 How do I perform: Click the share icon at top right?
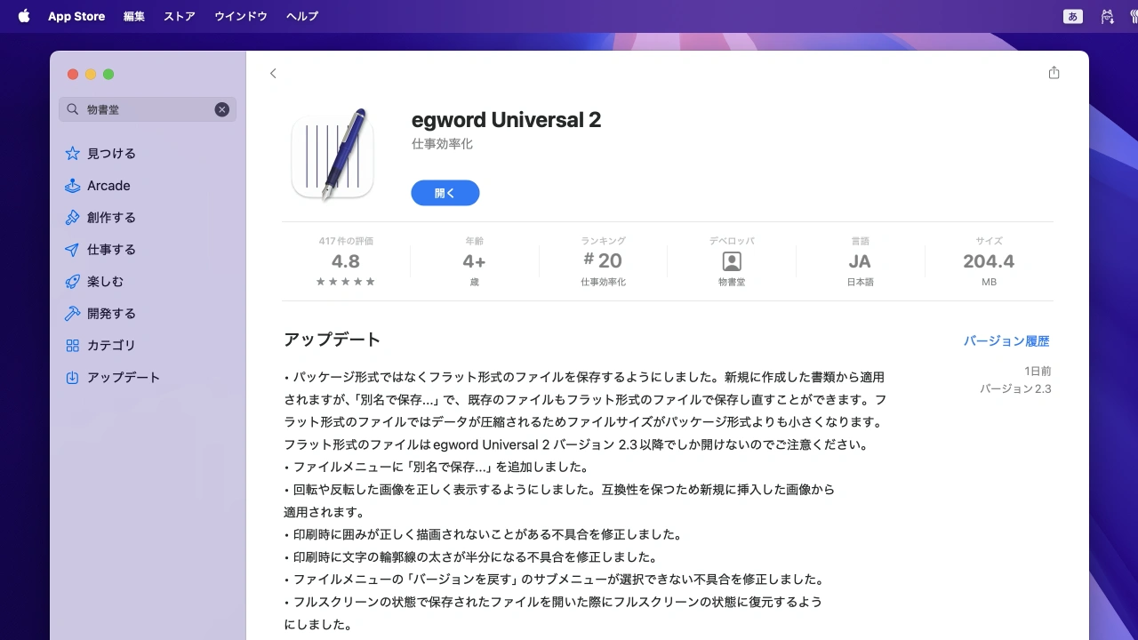click(x=1054, y=73)
